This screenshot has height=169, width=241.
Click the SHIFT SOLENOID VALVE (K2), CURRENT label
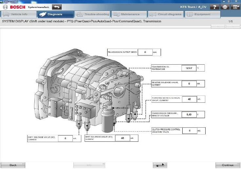[x=42, y=138]
